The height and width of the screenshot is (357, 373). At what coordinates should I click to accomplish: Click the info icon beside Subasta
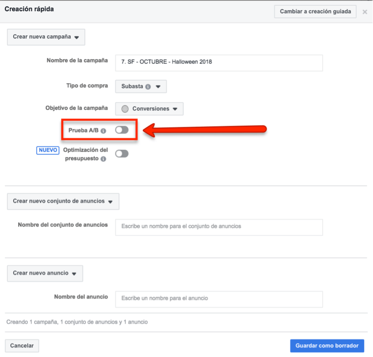pos(148,87)
